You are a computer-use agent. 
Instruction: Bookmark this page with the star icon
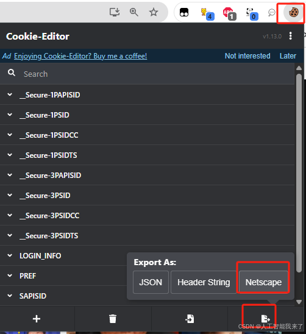click(x=154, y=12)
